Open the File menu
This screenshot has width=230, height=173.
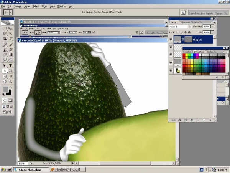3,6
